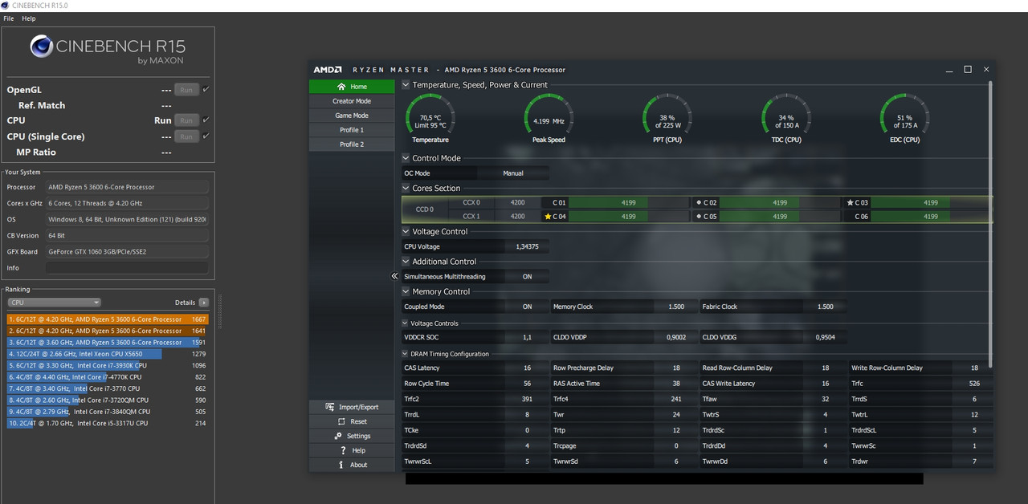The image size is (1028, 504).
Task: Click the CCX 0 value 4200
Action: point(518,203)
